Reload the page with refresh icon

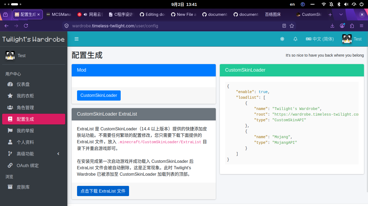pyautogui.click(x=26, y=26)
